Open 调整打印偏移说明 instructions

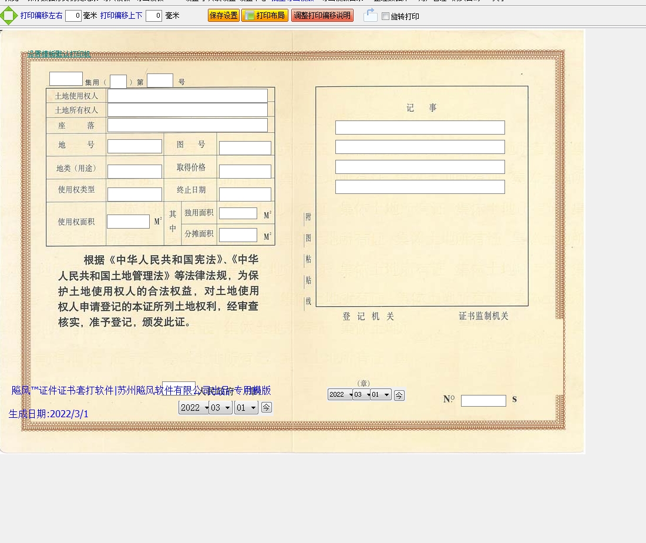322,16
